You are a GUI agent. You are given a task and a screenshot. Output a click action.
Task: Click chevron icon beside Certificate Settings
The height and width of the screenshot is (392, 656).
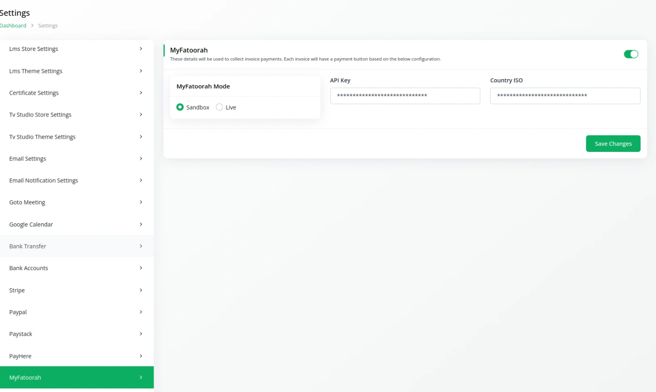point(141,93)
